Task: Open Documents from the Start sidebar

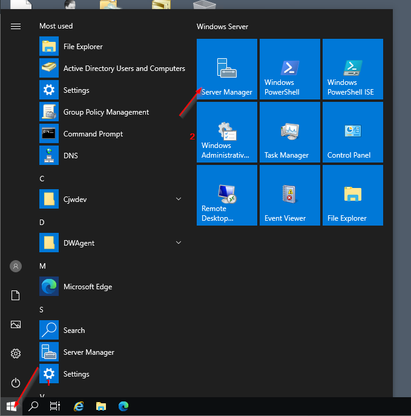Action: tap(16, 295)
